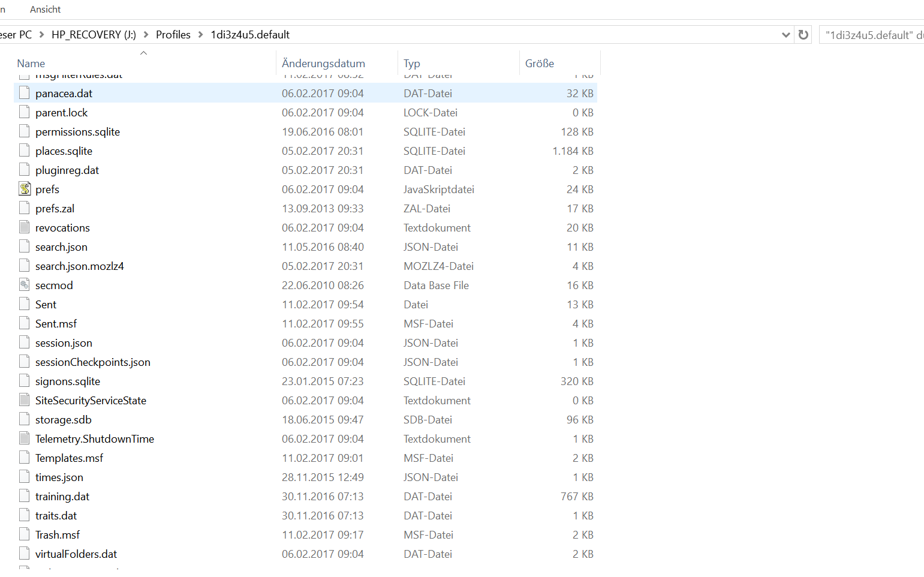The height and width of the screenshot is (577, 924).
Task: Click the size value 320 KB
Action: [x=577, y=381]
